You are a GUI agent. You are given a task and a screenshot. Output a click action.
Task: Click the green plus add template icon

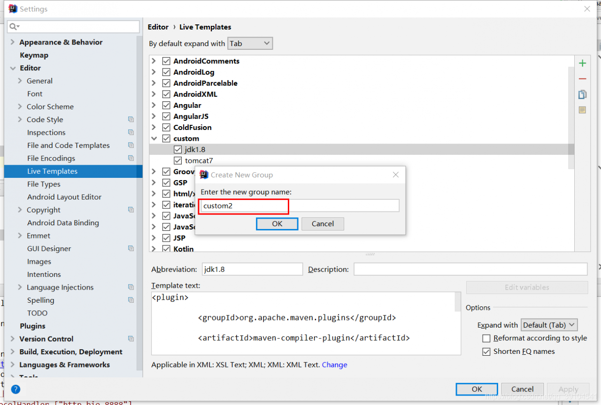pos(582,63)
